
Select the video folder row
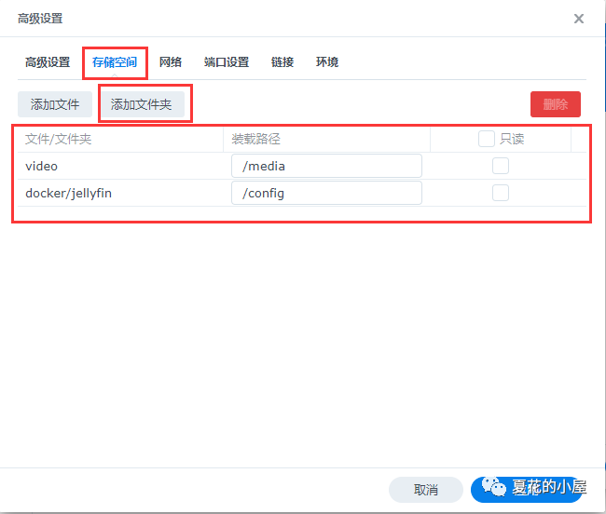[42, 166]
